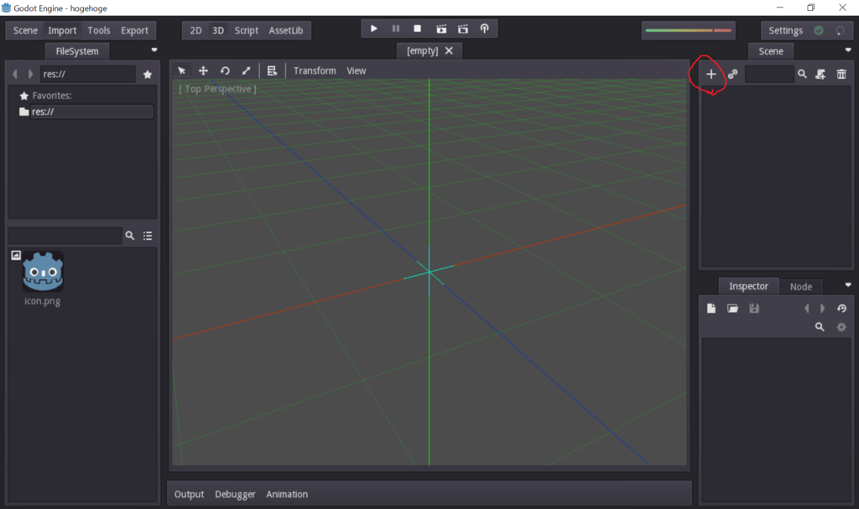The height and width of the screenshot is (509, 859).
Task: Activate the Scale mode tool
Action: tap(246, 70)
